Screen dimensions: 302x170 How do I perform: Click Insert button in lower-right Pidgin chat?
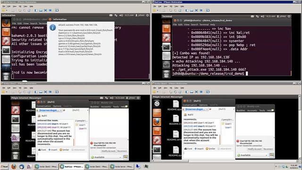pyautogui.click(x=199, y=149)
